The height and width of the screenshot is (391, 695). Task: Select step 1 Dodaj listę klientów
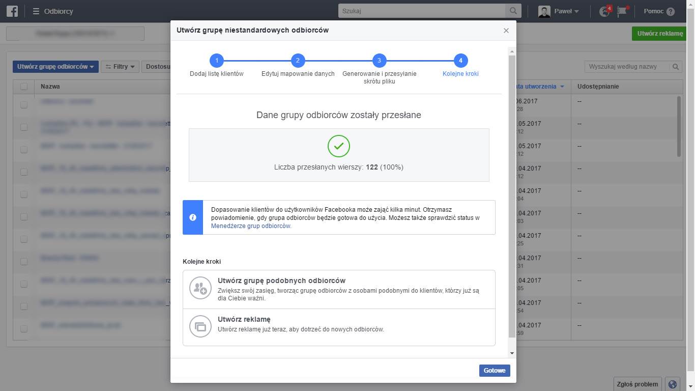click(x=217, y=61)
